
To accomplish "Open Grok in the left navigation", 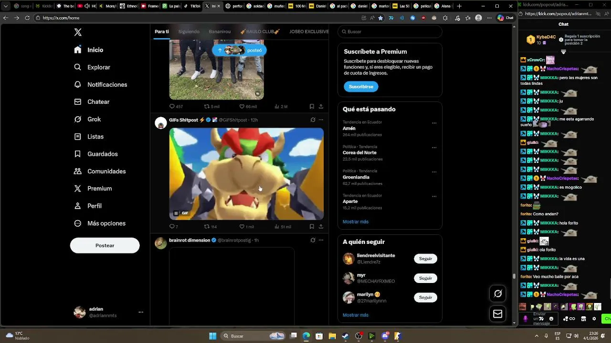I will 87,119.
